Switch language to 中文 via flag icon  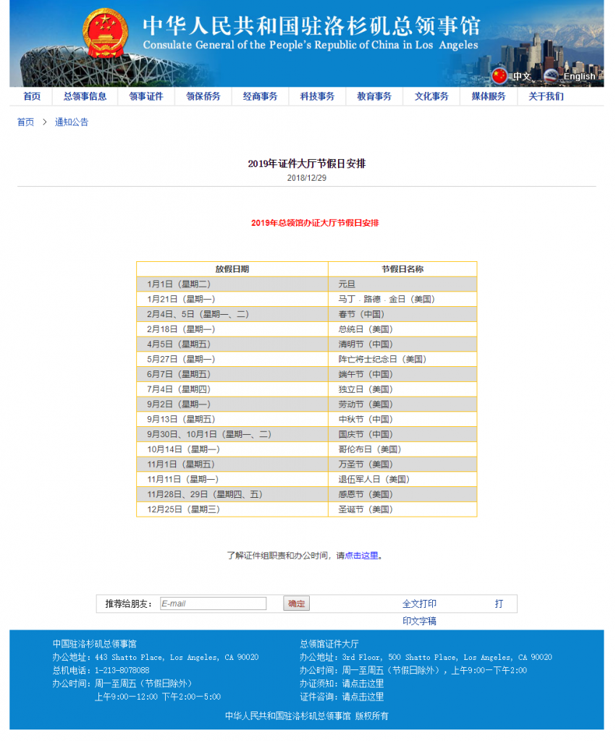(499, 75)
